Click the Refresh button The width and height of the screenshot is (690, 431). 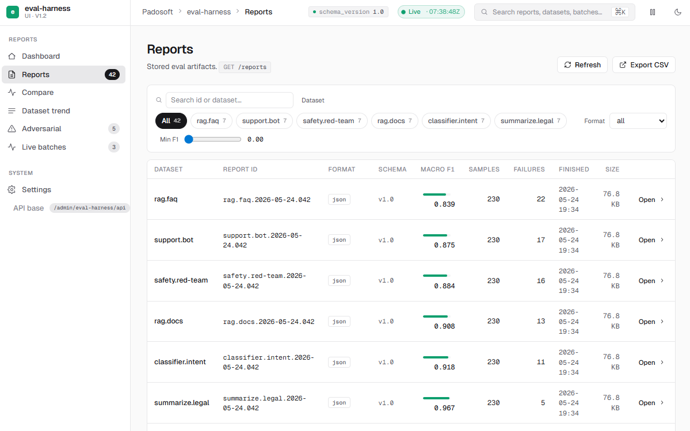tap(582, 64)
